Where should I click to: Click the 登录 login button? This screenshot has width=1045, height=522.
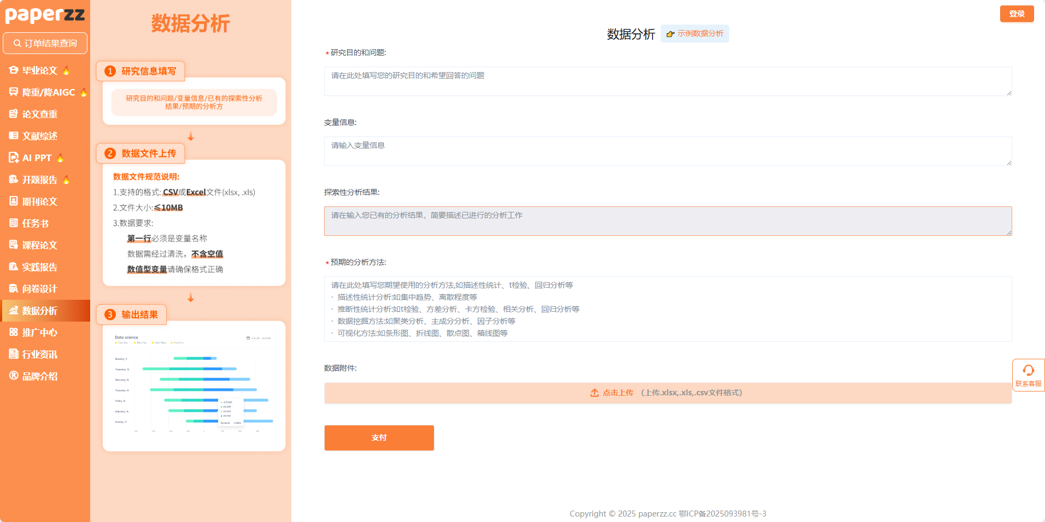pyautogui.click(x=1017, y=14)
